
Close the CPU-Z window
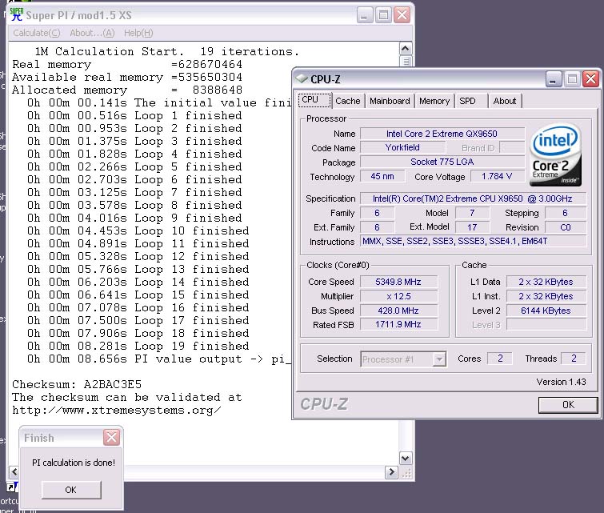pos(590,79)
